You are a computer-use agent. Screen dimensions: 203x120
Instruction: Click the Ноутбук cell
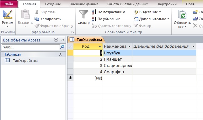117,53
